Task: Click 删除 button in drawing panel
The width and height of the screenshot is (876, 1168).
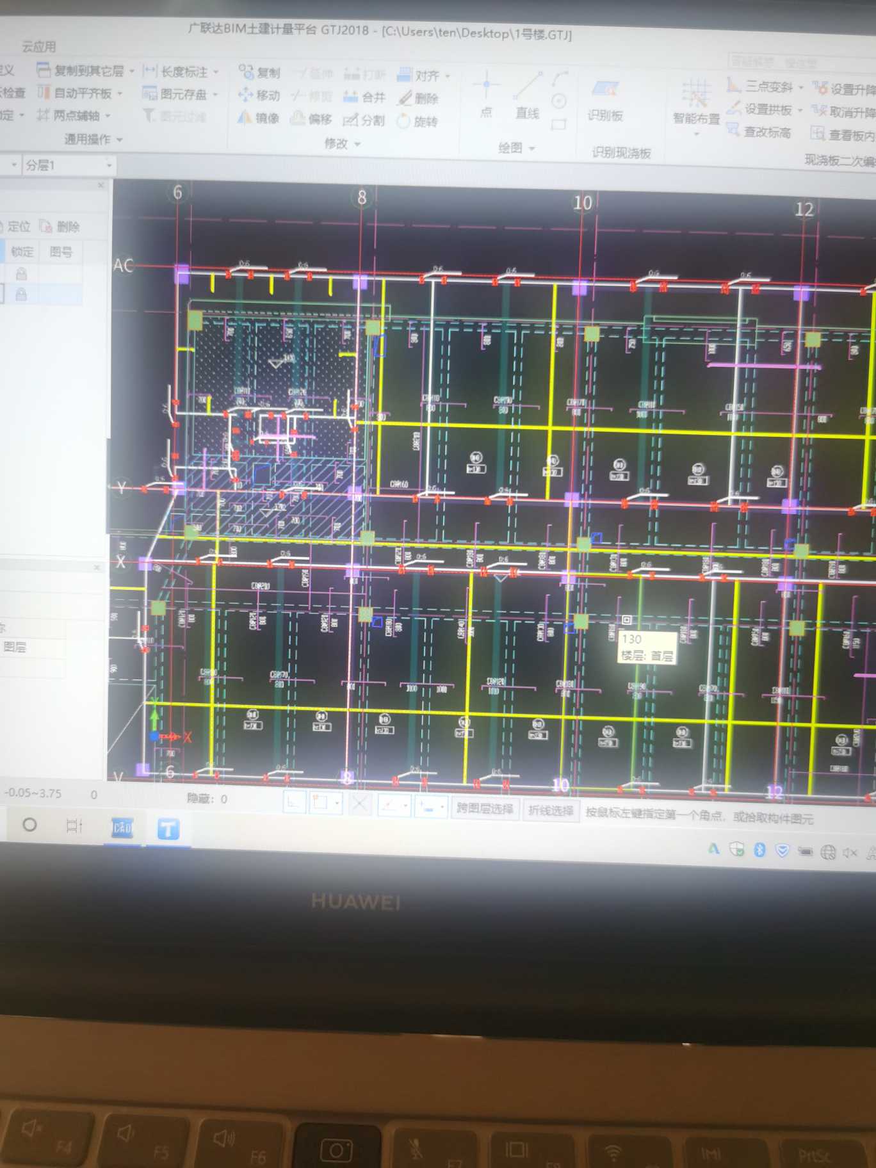Action: 60,227
